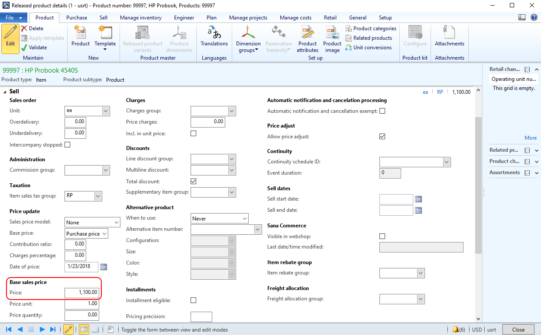Create a new Product from ribbon
This screenshot has height=335, width=541.
pos(81,36)
